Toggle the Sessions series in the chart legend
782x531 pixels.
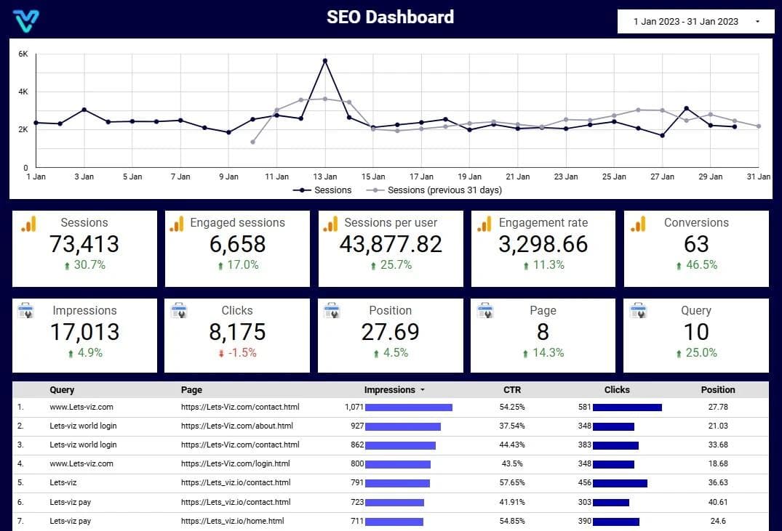click(322, 190)
